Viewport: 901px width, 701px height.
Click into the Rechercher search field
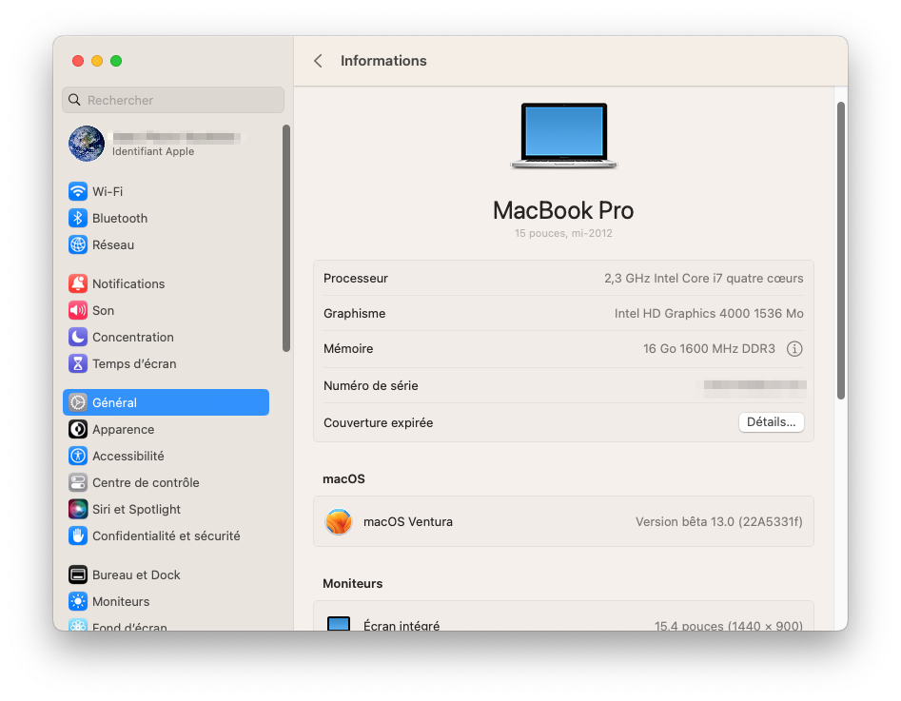(173, 100)
